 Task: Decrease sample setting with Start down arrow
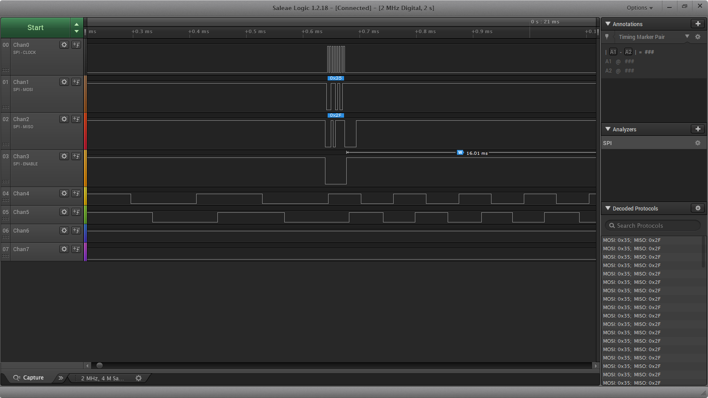(x=77, y=31)
